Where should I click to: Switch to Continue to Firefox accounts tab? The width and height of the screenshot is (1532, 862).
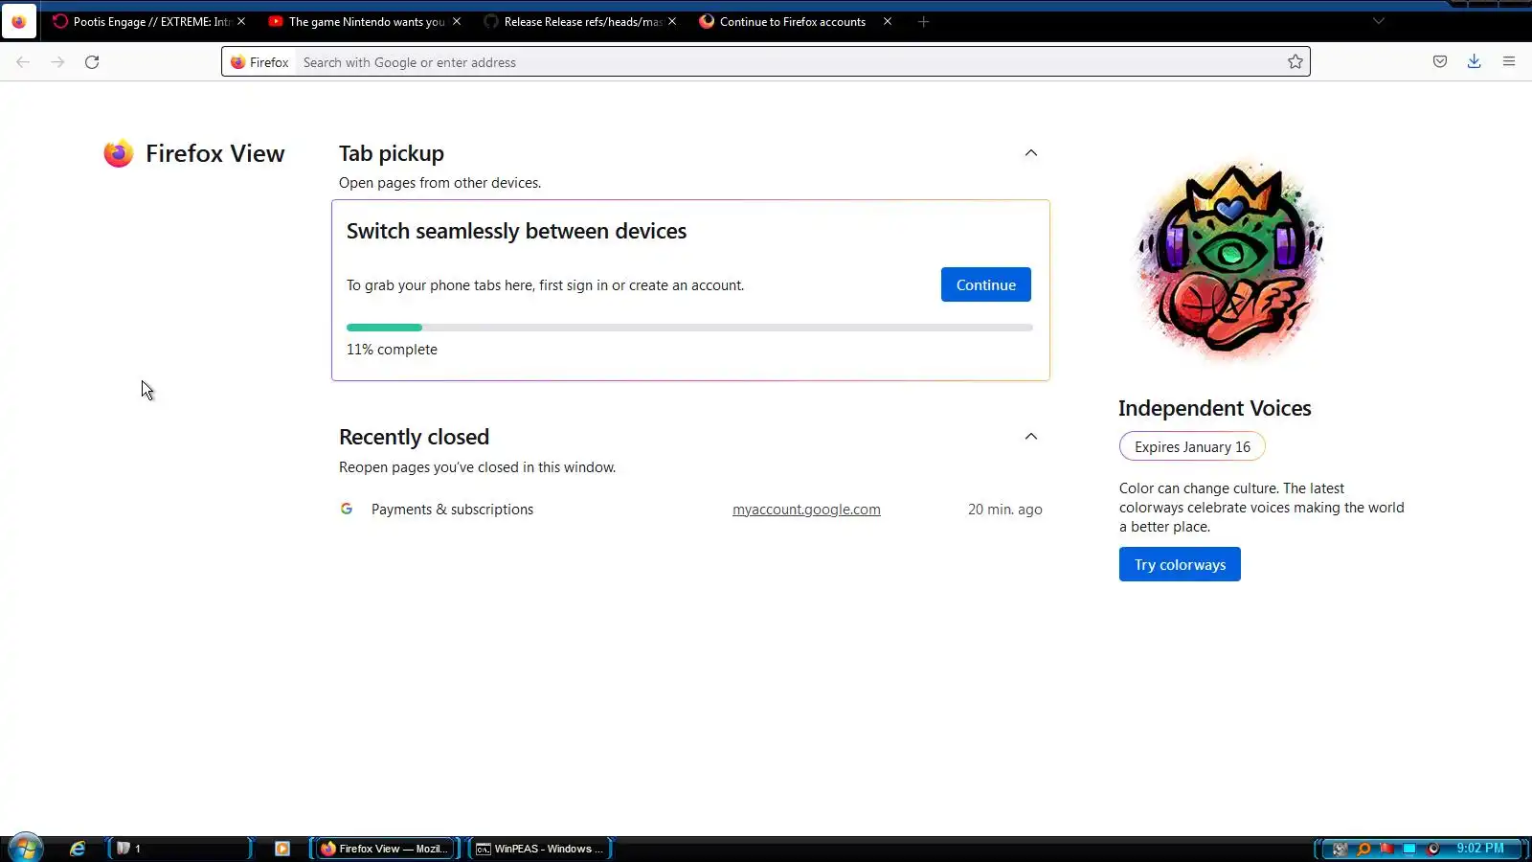pos(795,21)
